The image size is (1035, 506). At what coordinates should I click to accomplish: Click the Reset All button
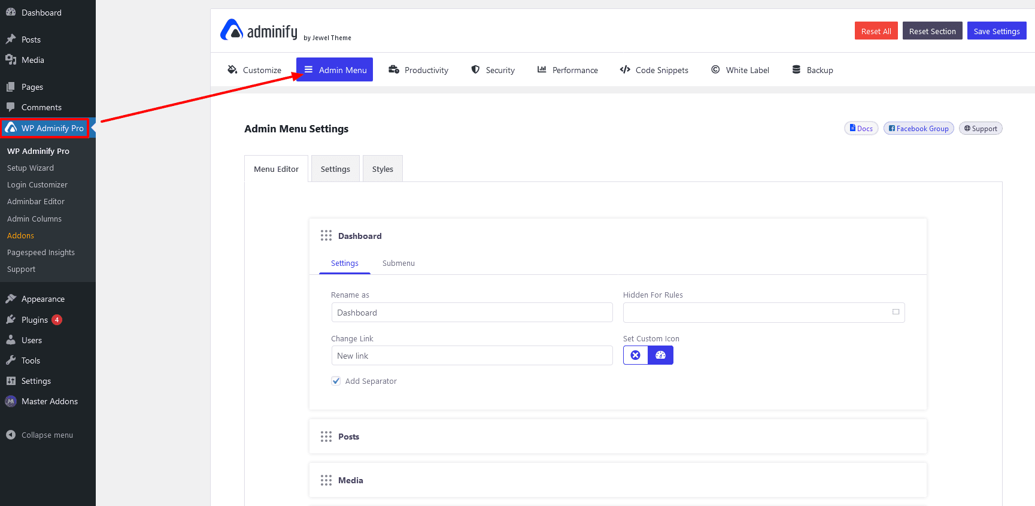click(x=876, y=31)
